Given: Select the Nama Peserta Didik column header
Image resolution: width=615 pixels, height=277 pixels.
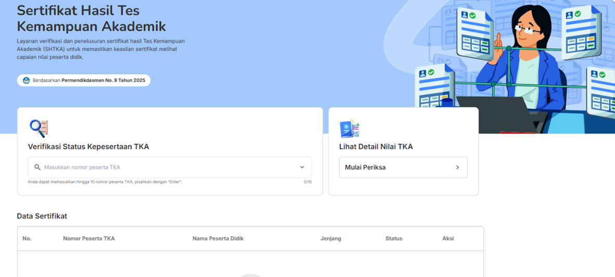Looking at the screenshot, I should pos(218,239).
